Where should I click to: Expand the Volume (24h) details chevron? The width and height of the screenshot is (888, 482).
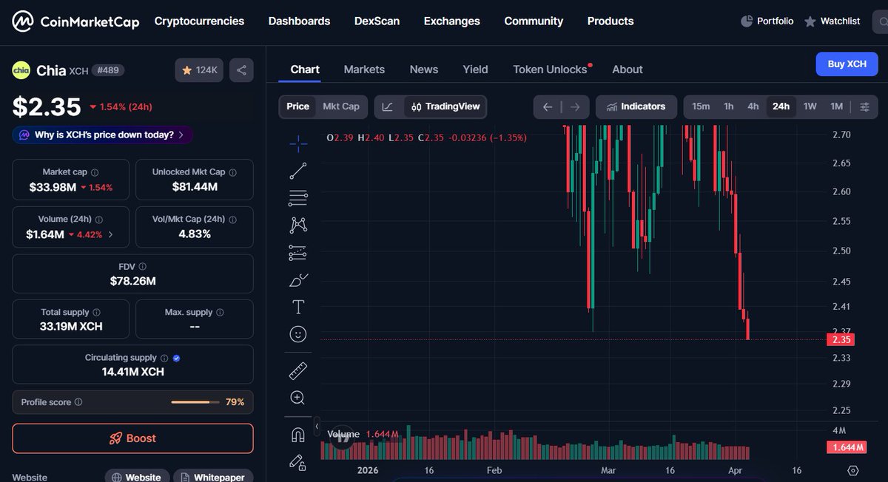pyautogui.click(x=111, y=235)
